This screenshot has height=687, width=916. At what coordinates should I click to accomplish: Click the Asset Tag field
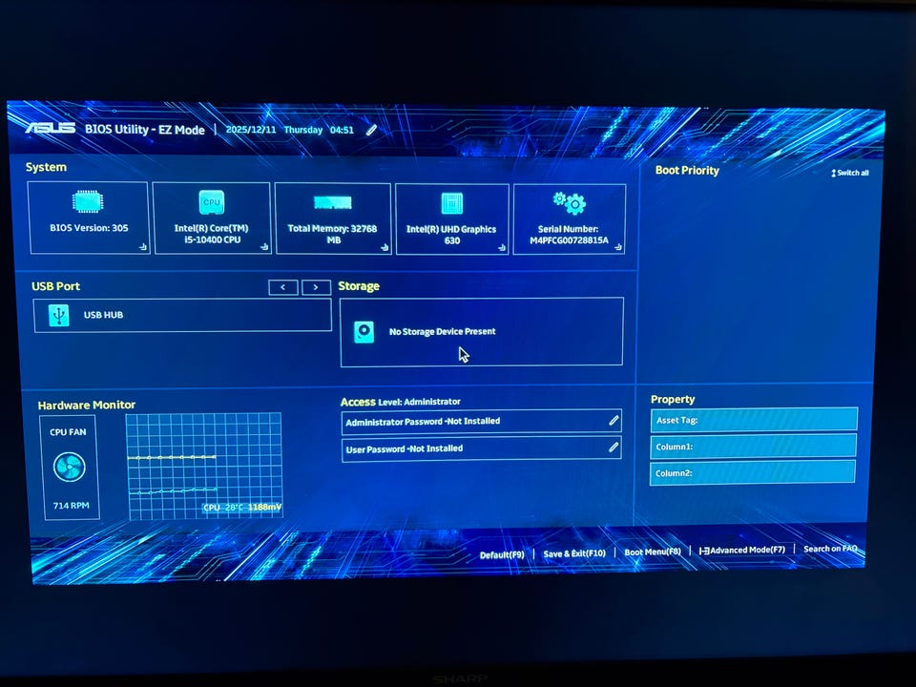pos(754,420)
